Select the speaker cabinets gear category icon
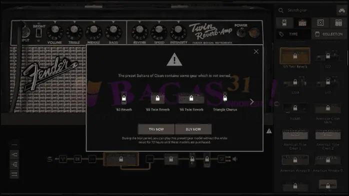Screen dimensions: 349x196 click(x=320, y=22)
